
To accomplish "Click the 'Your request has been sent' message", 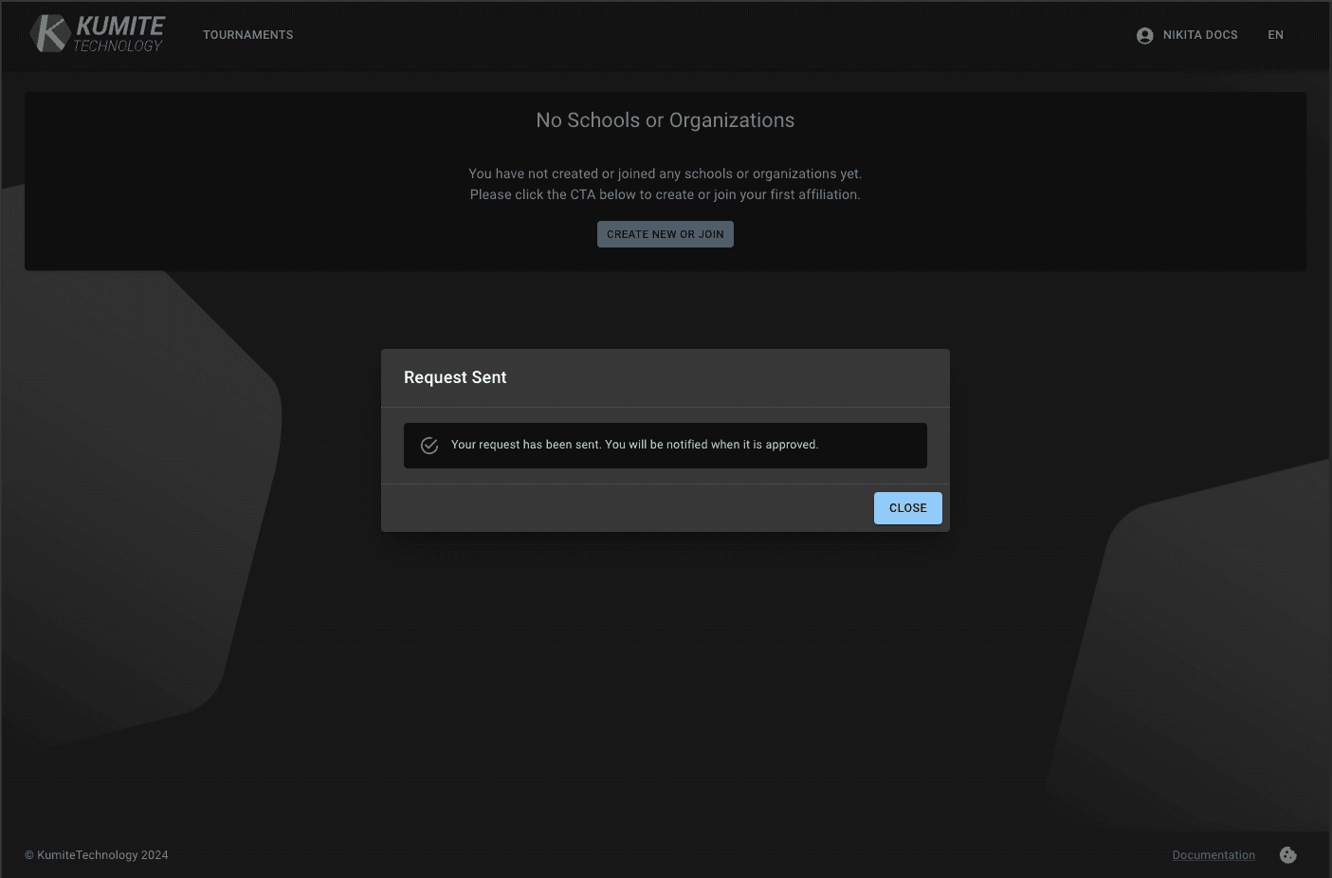I will click(634, 445).
